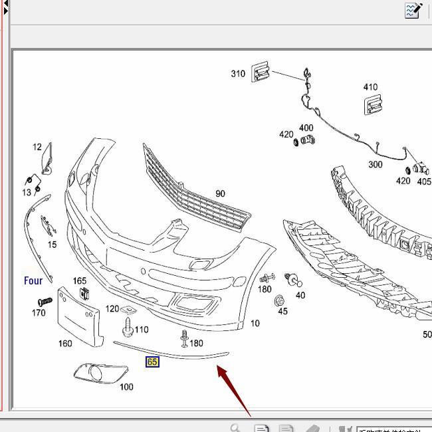The image size is (432, 432).
Task: Click the fog lamp cover drawing labeled 100
Action: pos(100,374)
